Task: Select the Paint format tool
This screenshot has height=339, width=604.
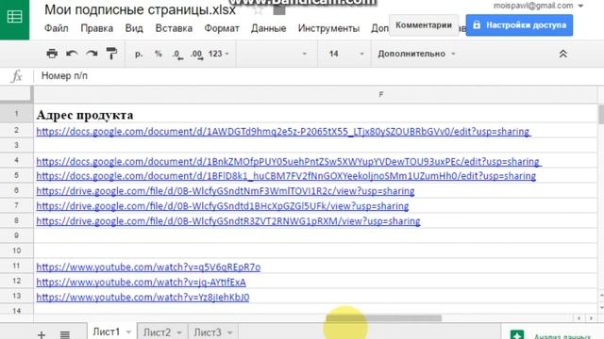Action: [x=111, y=54]
